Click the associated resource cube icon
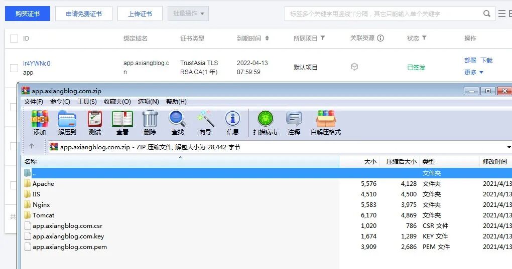512x269 pixels. [x=354, y=67]
